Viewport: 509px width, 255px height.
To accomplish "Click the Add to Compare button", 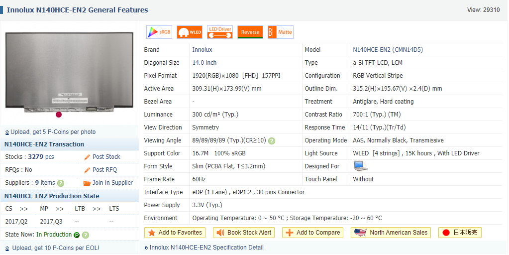I will click(312, 233).
